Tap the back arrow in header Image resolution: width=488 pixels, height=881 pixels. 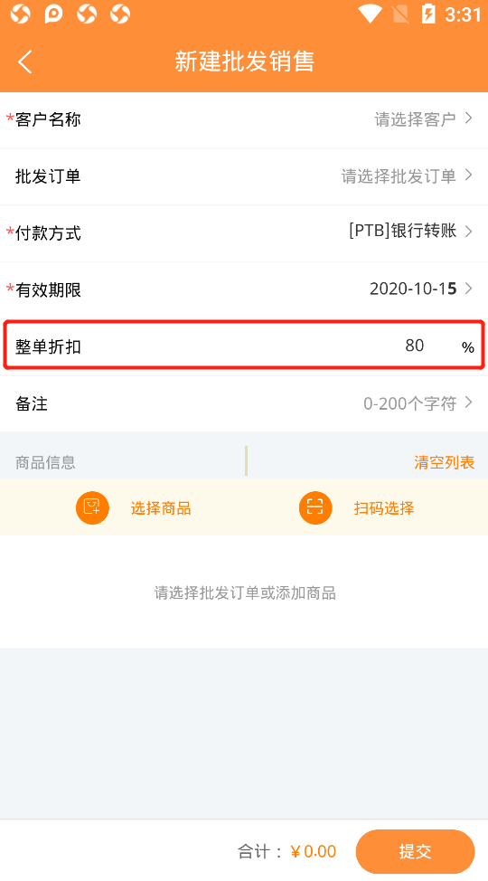(25, 62)
